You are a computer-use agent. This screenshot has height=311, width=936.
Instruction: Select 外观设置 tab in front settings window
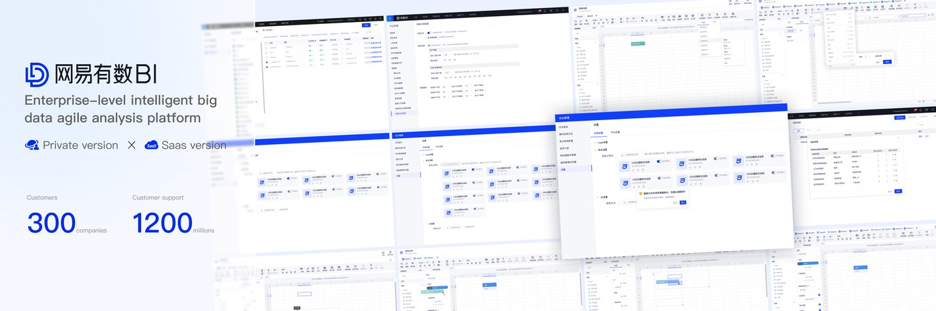click(598, 133)
